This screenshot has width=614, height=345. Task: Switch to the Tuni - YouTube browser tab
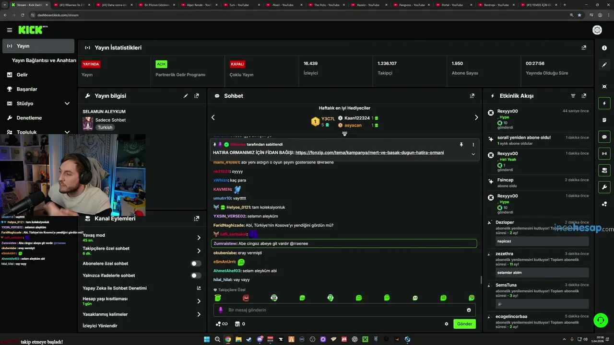point(242,5)
